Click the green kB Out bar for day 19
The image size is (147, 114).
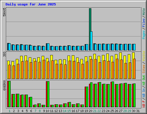(x=87, y=97)
